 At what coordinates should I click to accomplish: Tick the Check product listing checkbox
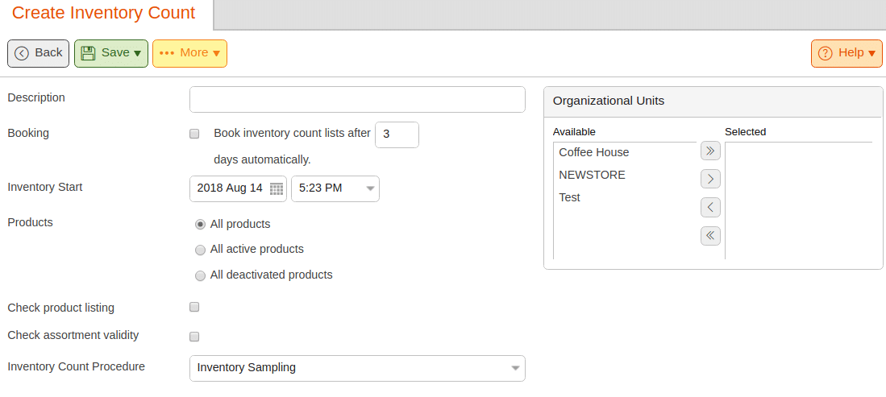coord(194,307)
